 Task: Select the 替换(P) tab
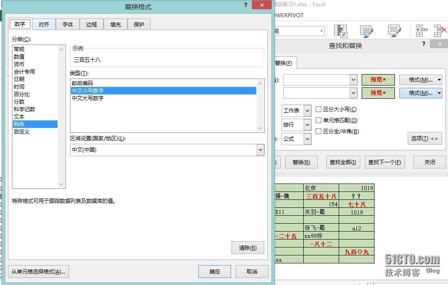point(285,63)
